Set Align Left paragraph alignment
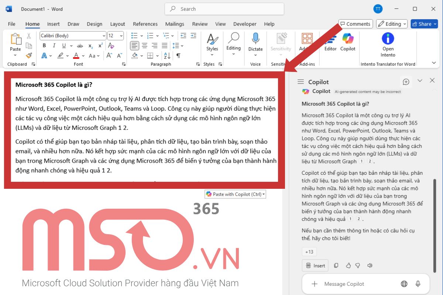Viewport: 443px width, 295px height. pyautogui.click(x=135, y=46)
